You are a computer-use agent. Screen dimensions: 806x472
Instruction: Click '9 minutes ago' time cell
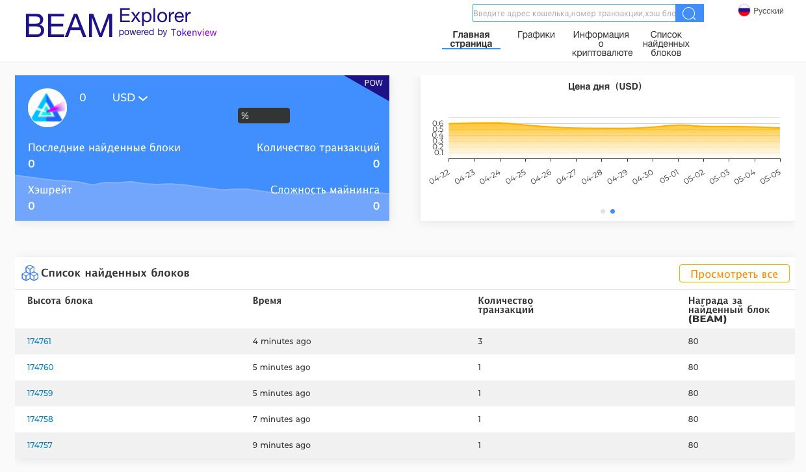click(281, 445)
